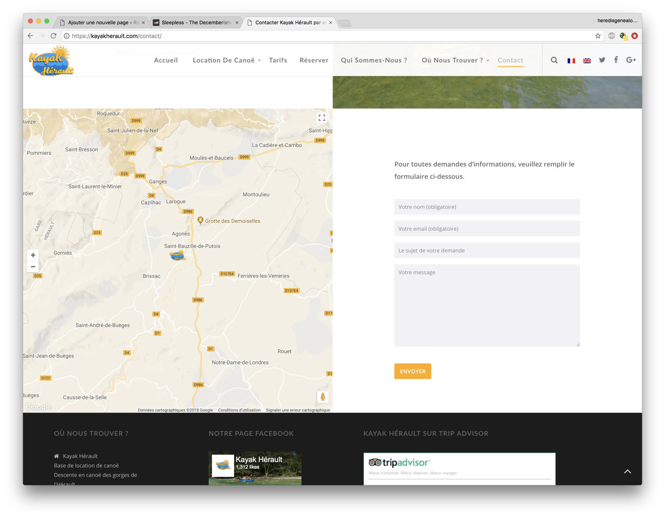Open the Accueil menu item

point(166,60)
